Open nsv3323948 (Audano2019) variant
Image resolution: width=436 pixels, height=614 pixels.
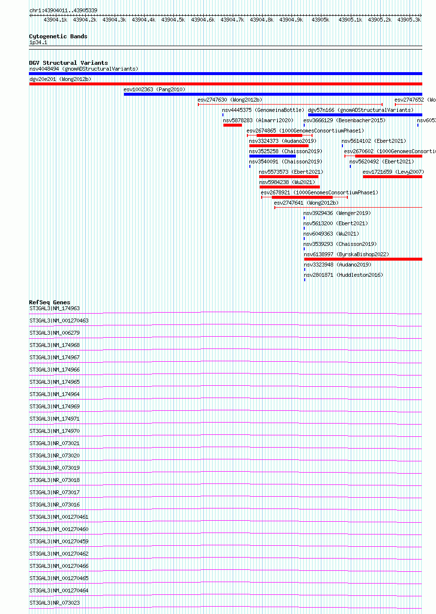coord(338,265)
